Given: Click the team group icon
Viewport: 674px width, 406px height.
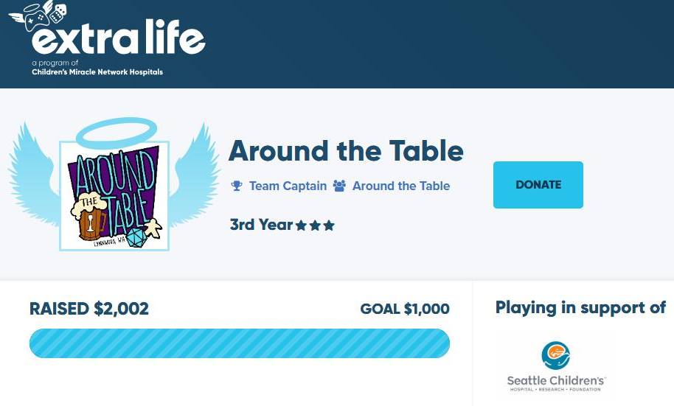Looking at the screenshot, I should coord(339,186).
